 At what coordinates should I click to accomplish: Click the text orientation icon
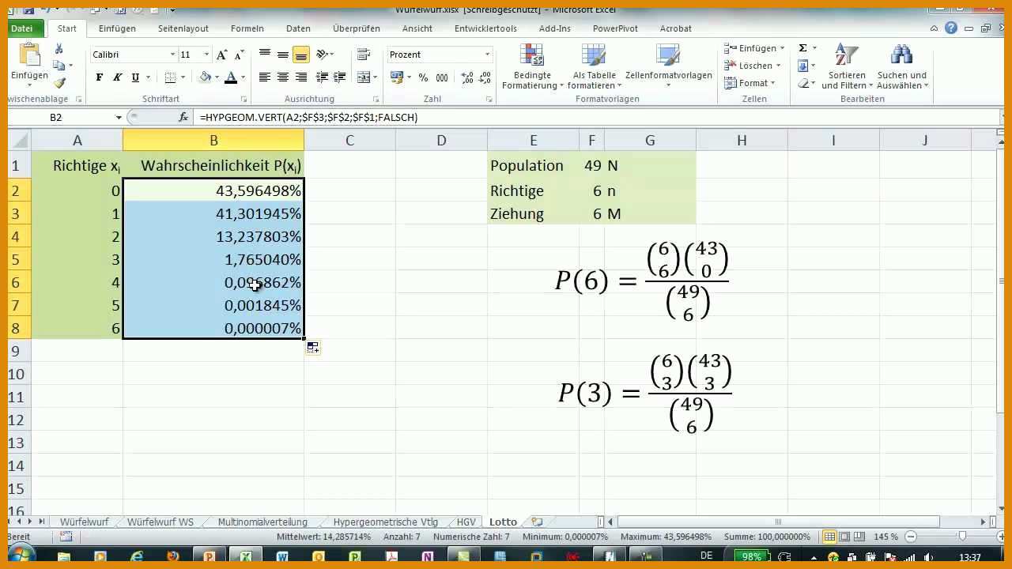click(323, 55)
